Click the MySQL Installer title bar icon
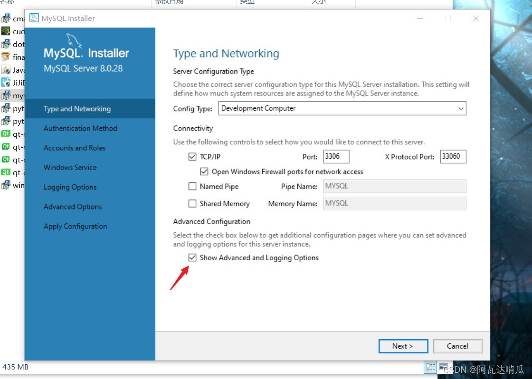Viewport: 532px width, 379px height. point(34,18)
